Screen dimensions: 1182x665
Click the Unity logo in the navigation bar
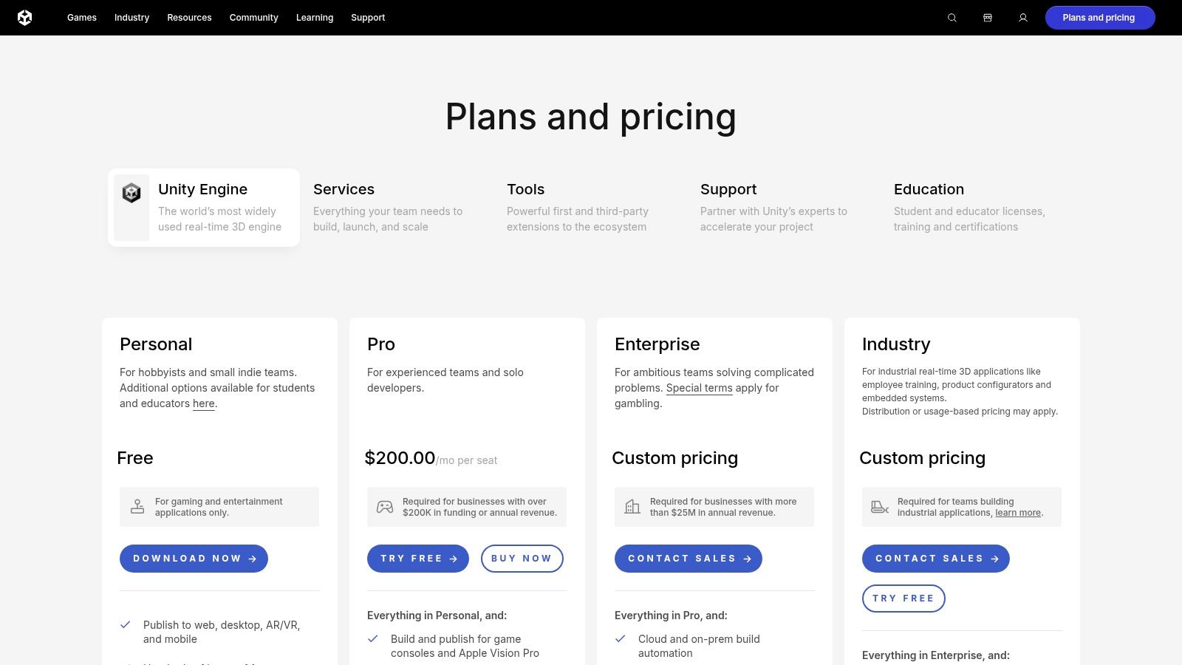tap(27, 17)
